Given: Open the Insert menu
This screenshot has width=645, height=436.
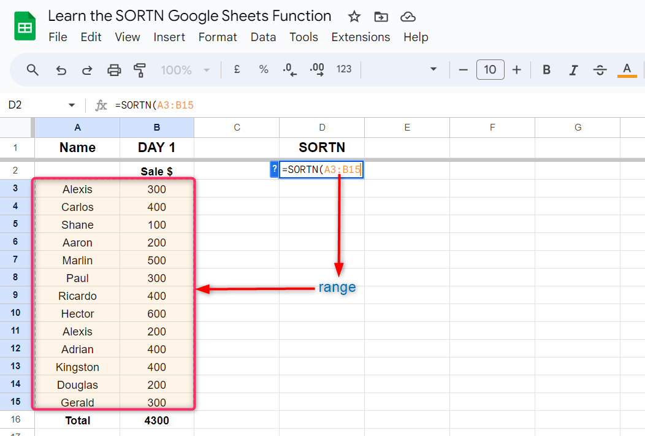Looking at the screenshot, I should (x=169, y=37).
